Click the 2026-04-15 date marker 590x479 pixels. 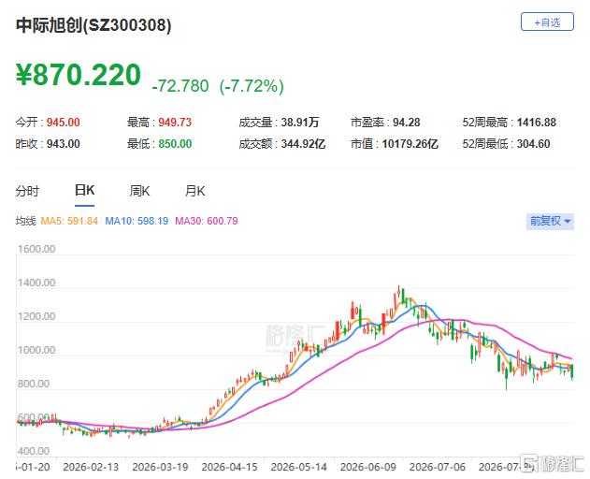point(229,467)
